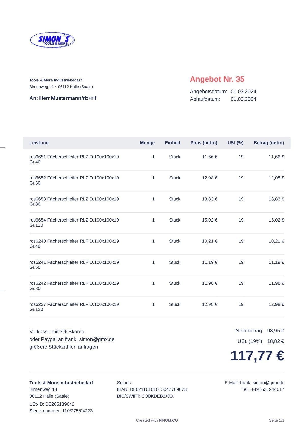303x429 pixels.
Task: Click the Paypal email in payment note
Action: pos(90,339)
